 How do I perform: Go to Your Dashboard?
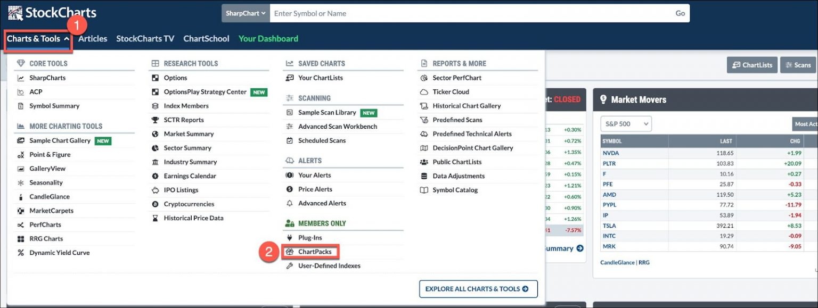click(x=268, y=39)
